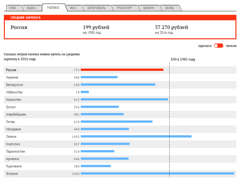
Task: Click the пенсия label next to switch
Action: 231,46
